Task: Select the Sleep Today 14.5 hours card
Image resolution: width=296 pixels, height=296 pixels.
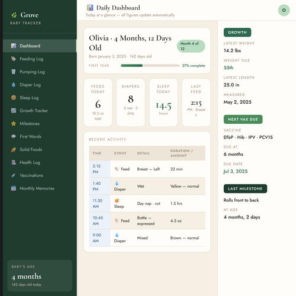Action: pyautogui.click(x=163, y=102)
